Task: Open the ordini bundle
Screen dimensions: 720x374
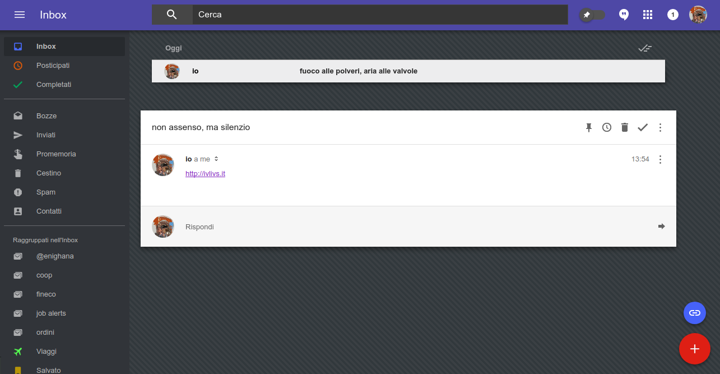Action: (64, 333)
